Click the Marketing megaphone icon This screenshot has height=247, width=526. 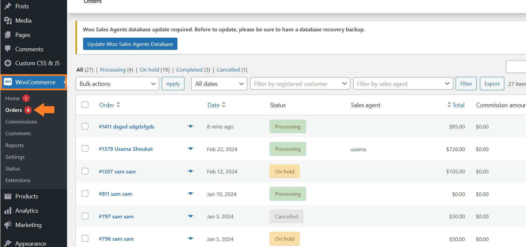click(8, 225)
